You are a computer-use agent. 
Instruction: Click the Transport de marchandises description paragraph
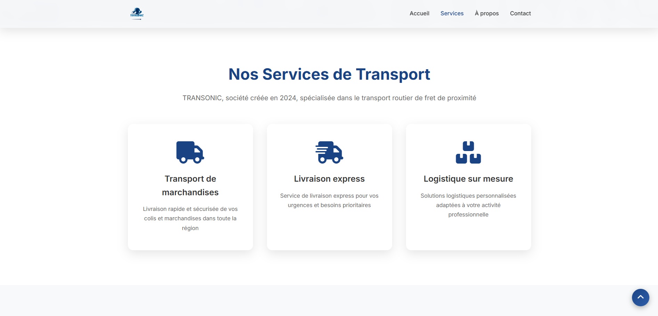[x=190, y=219]
